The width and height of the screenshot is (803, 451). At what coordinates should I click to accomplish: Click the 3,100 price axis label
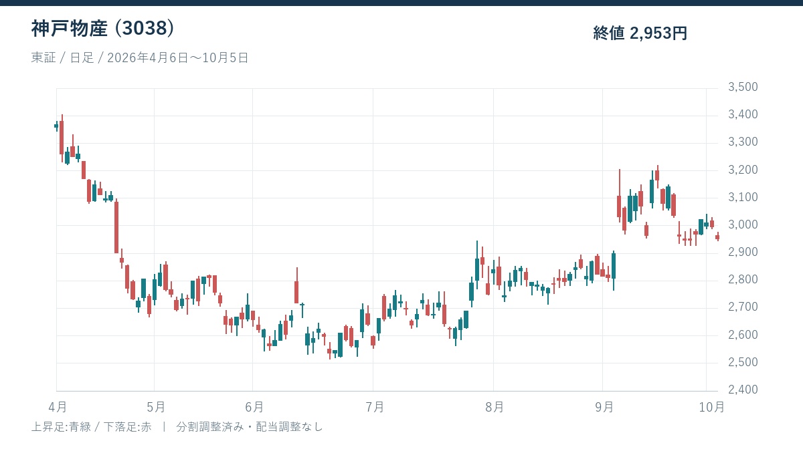point(743,197)
